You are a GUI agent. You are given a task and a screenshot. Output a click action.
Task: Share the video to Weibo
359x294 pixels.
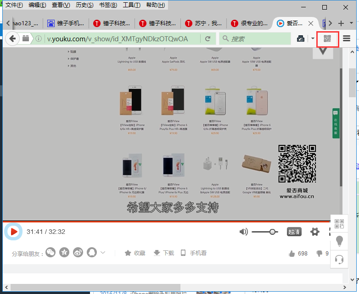point(78,253)
